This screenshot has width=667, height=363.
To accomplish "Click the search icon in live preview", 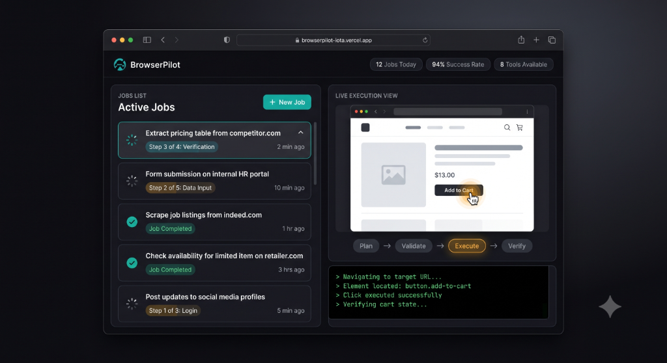I will [x=507, y=128].
